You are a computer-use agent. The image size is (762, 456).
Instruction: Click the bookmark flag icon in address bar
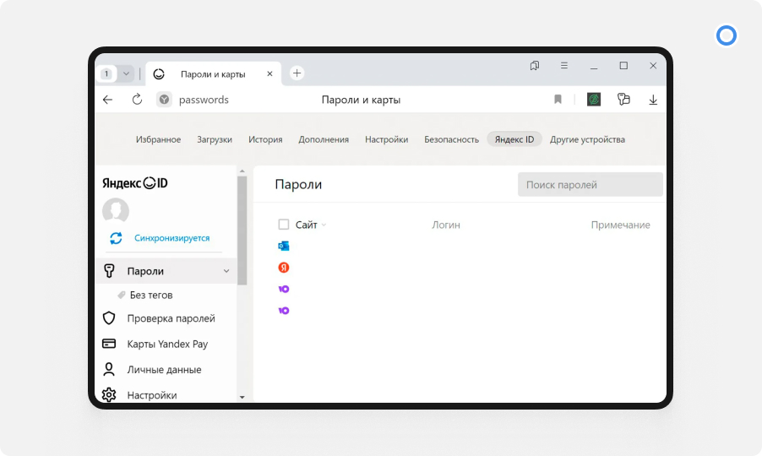point(558,100)
